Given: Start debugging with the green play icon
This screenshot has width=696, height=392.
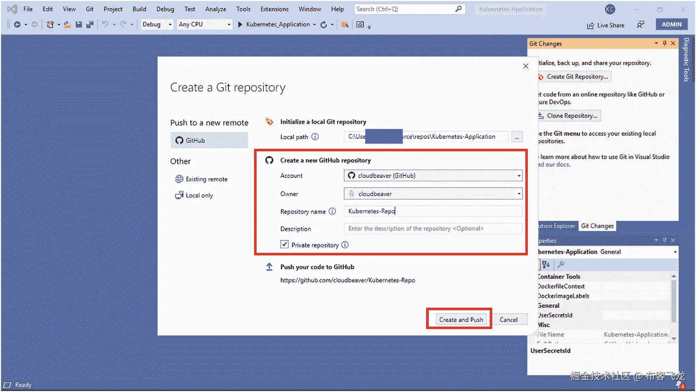Looking at the screenshot, I should (240, 25).
